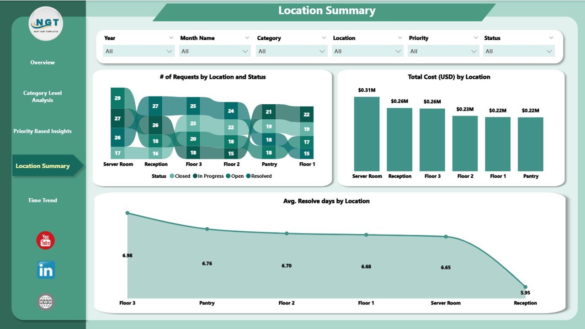Click Server Room point on resolve-days line

pyautogui.click(x=446, y=237)
